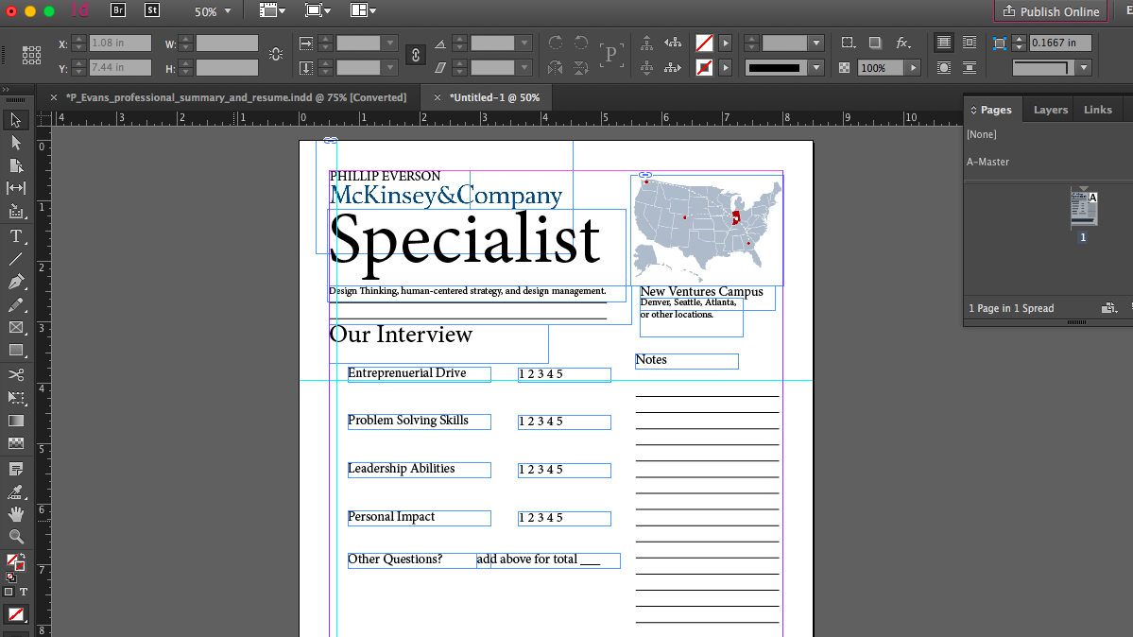1133x637 pixels.
Task: Toggle formatting affects container button
Action: point(8,592)
